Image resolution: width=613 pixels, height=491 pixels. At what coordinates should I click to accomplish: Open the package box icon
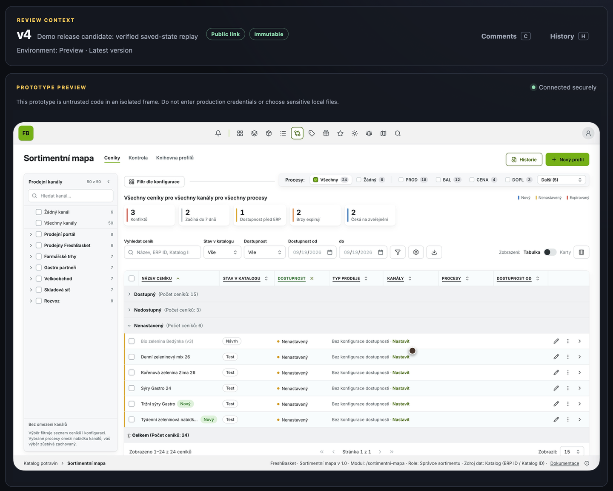269,133
